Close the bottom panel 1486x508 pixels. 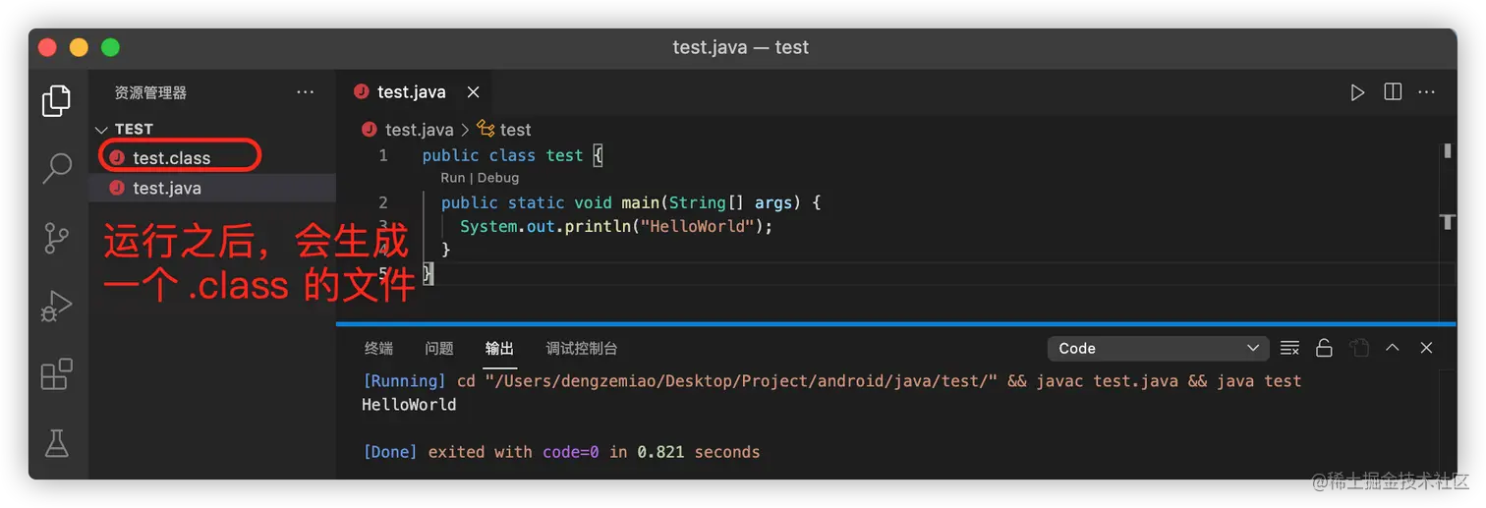tap(1427, 348)
